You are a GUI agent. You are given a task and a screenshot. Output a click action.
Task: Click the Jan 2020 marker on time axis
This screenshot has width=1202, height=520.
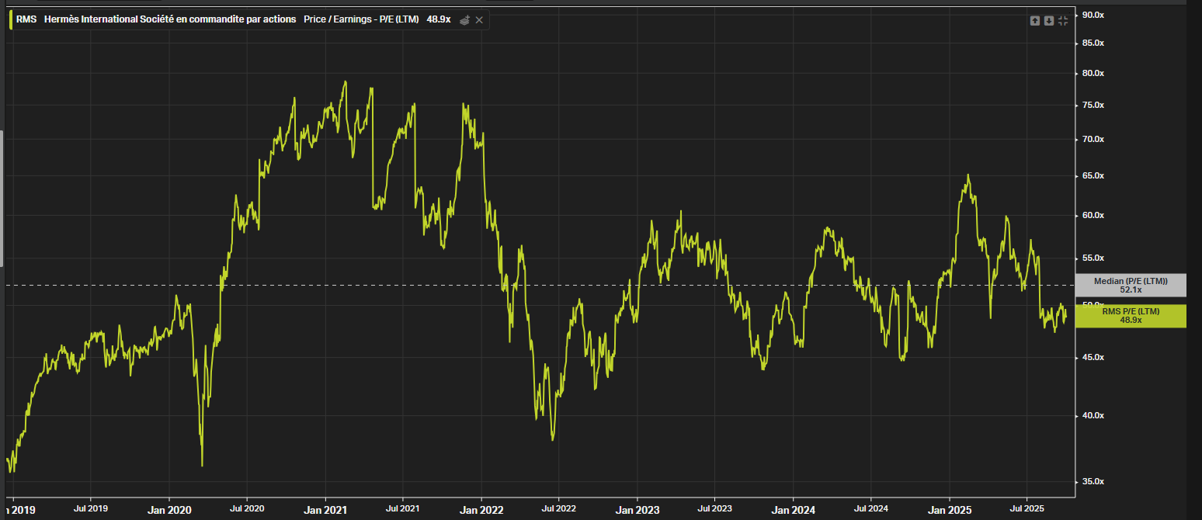169,509
